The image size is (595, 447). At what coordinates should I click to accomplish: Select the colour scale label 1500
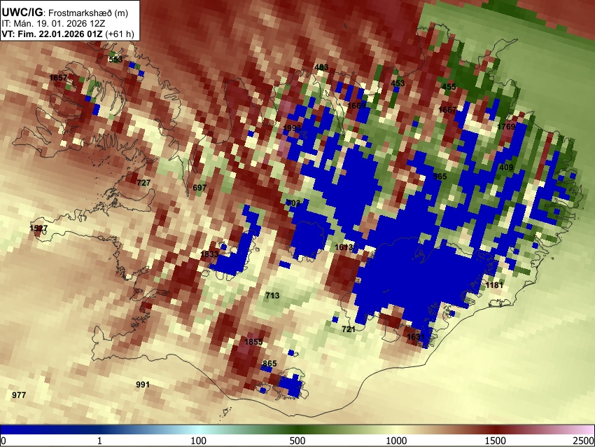pos(496,441)
